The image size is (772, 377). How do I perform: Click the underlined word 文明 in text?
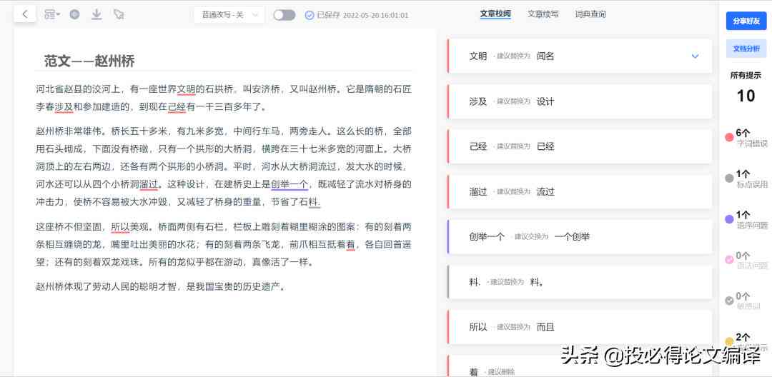click(186, 89)
